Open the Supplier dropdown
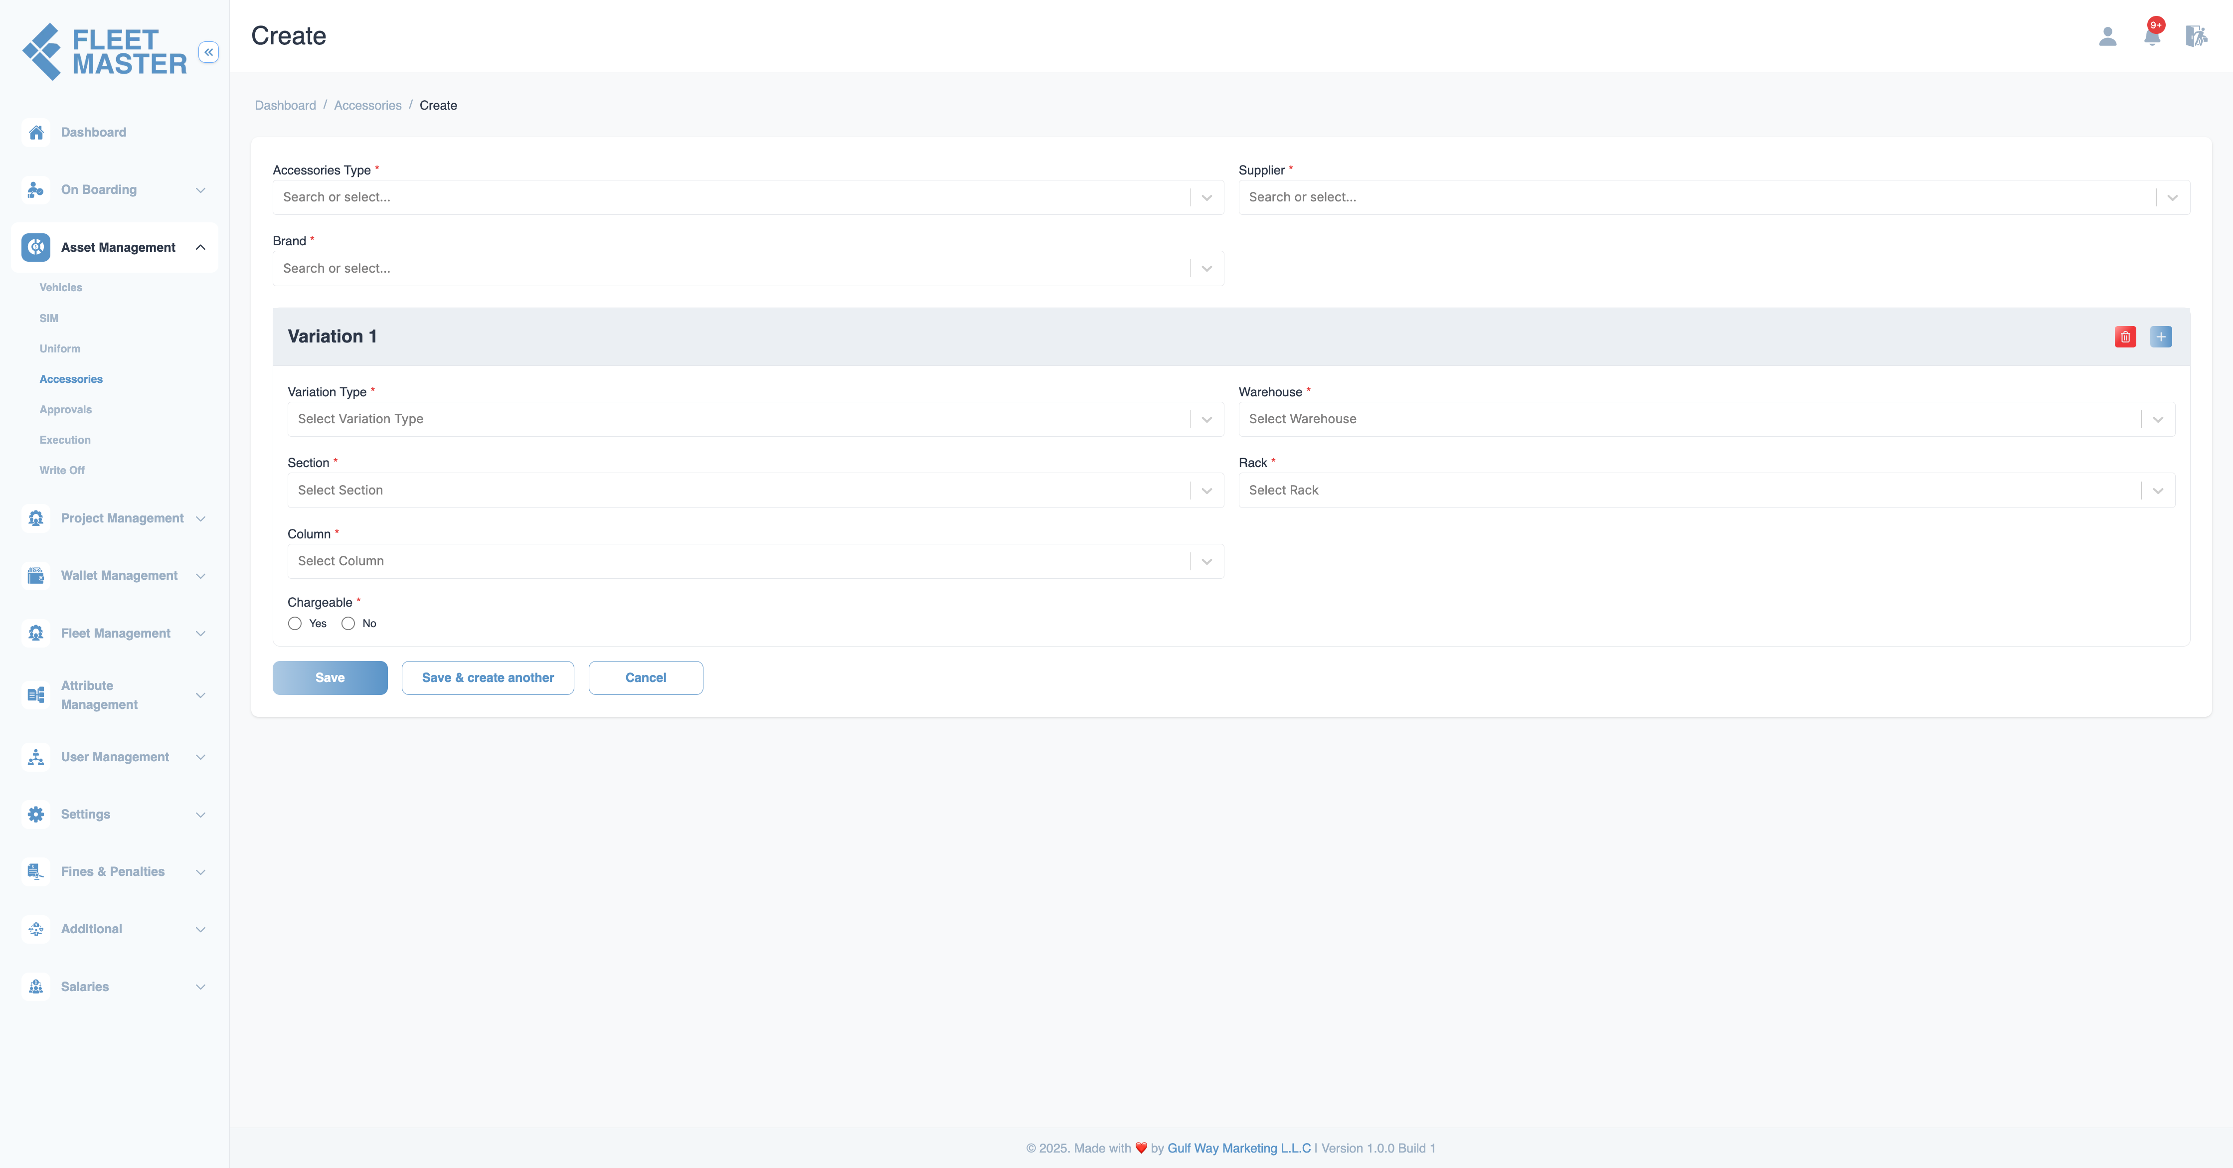Screen dimensions: 2233x1168 coord(1714,197)
